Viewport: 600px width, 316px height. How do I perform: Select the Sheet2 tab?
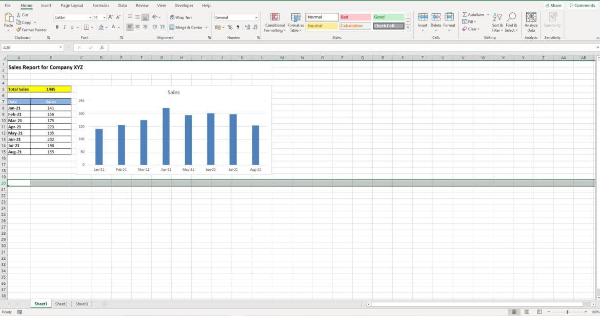point(61,303)
